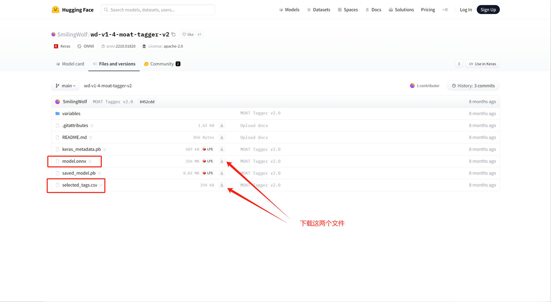The height and width of the screenshot is (302, 551).
Task: Download keras_metadata.pb with its download icon
Action: click(x=222, y=149)
